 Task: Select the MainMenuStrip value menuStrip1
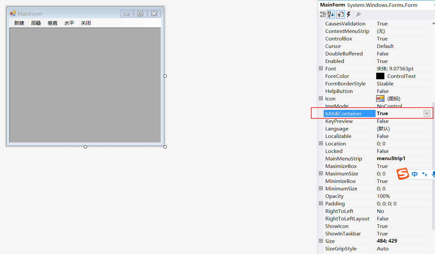(391, 158)
